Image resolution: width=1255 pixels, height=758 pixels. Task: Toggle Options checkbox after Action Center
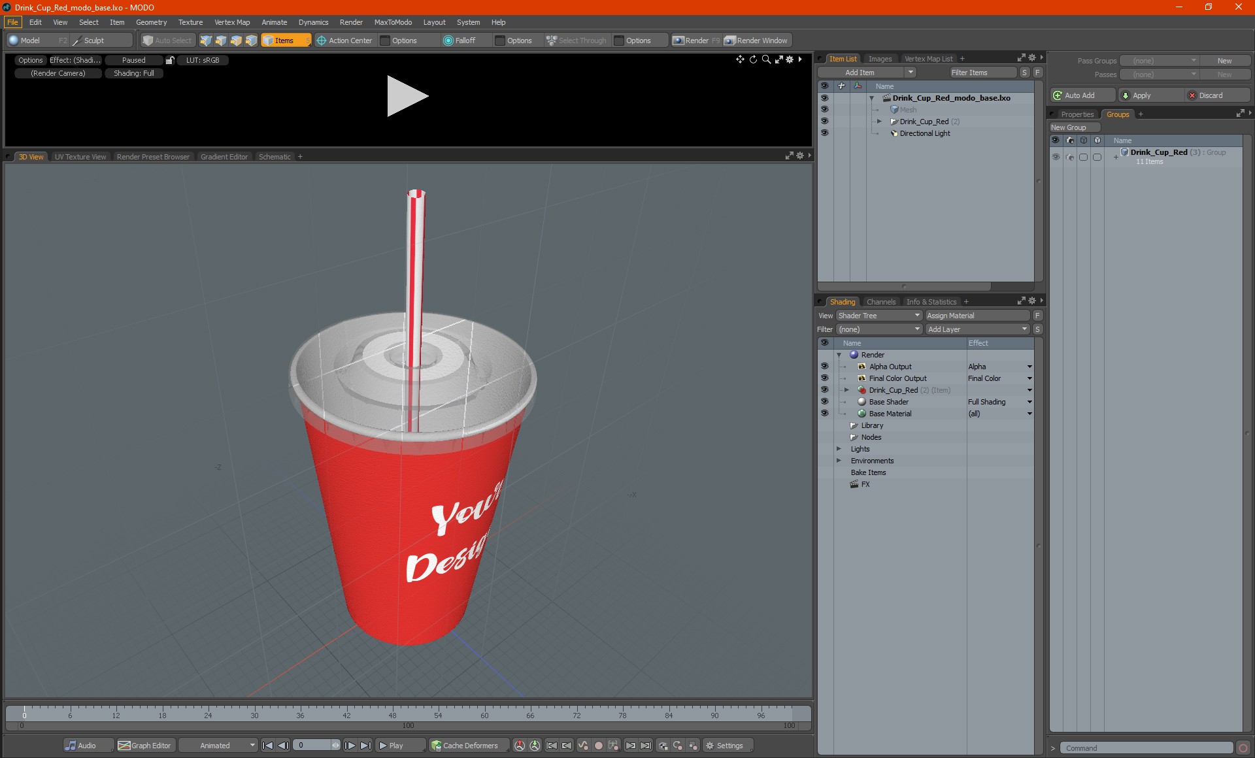click(x=385, y=41)
